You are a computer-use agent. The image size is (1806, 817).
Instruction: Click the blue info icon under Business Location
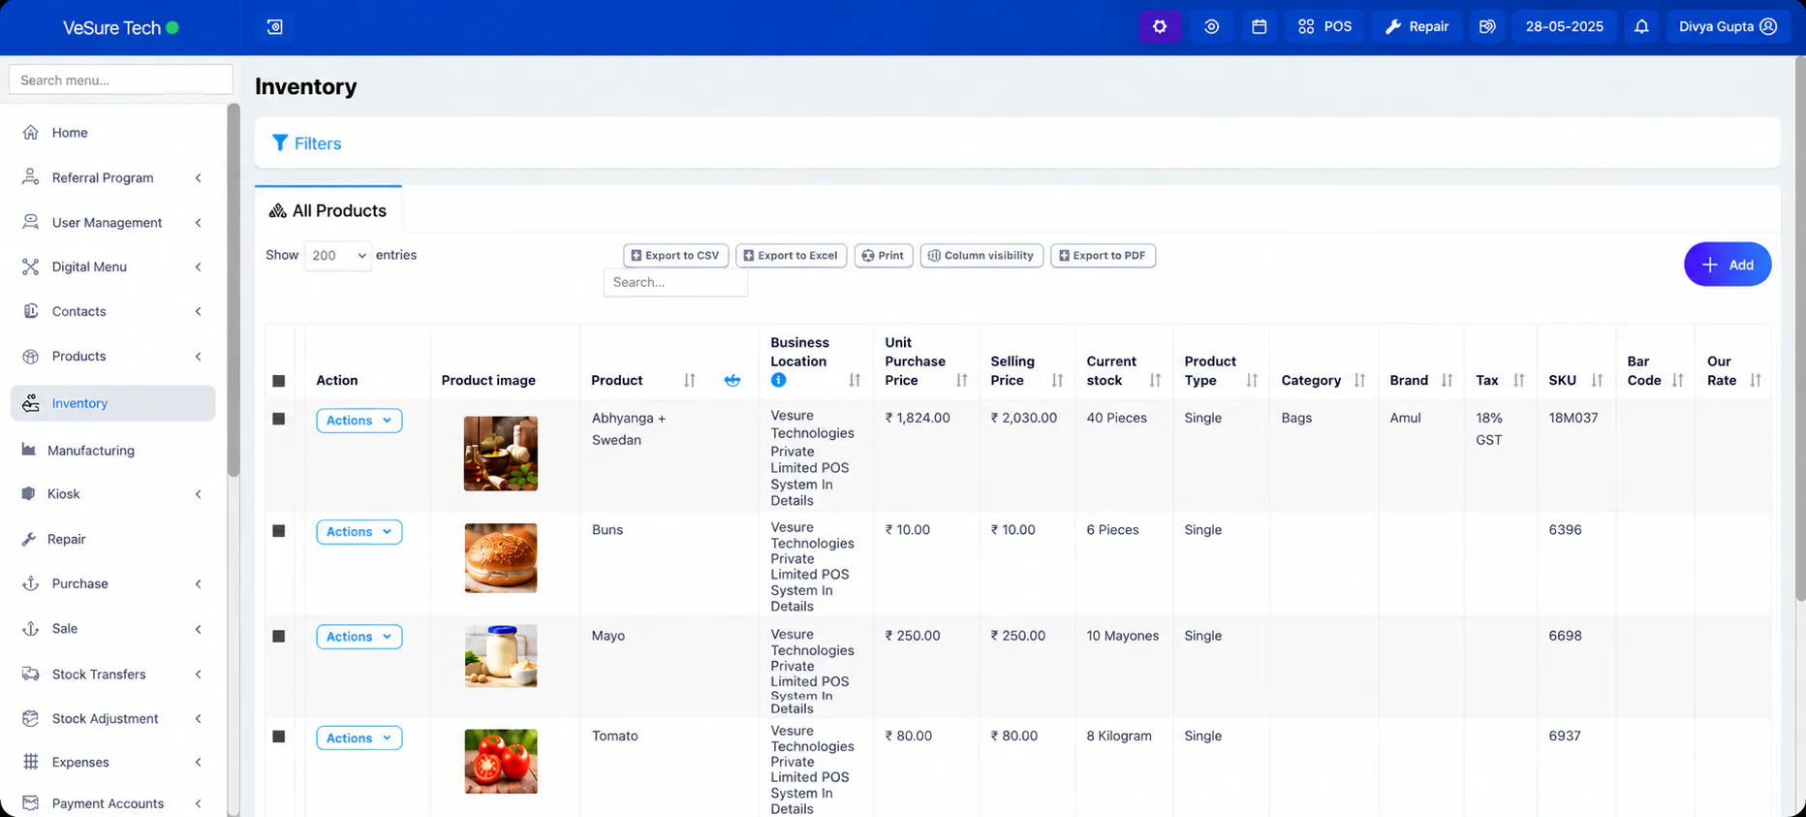click(778, 380)
